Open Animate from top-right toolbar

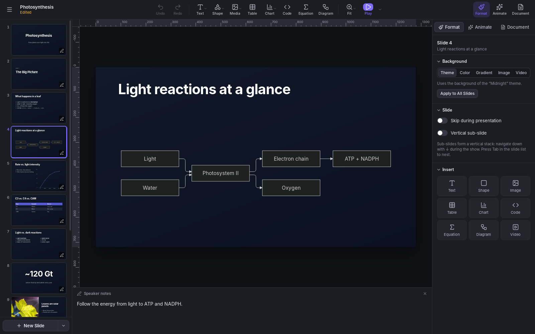pyautogui.click(x=500, y=9)
